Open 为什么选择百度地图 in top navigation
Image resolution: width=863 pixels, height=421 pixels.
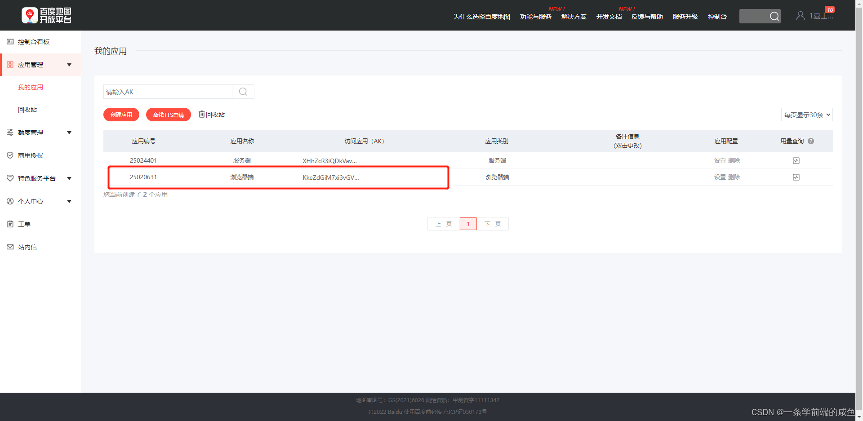click(482, 17)
